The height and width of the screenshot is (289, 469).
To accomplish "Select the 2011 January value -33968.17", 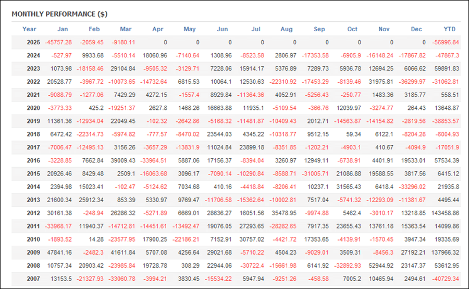I will pos(58,226).
